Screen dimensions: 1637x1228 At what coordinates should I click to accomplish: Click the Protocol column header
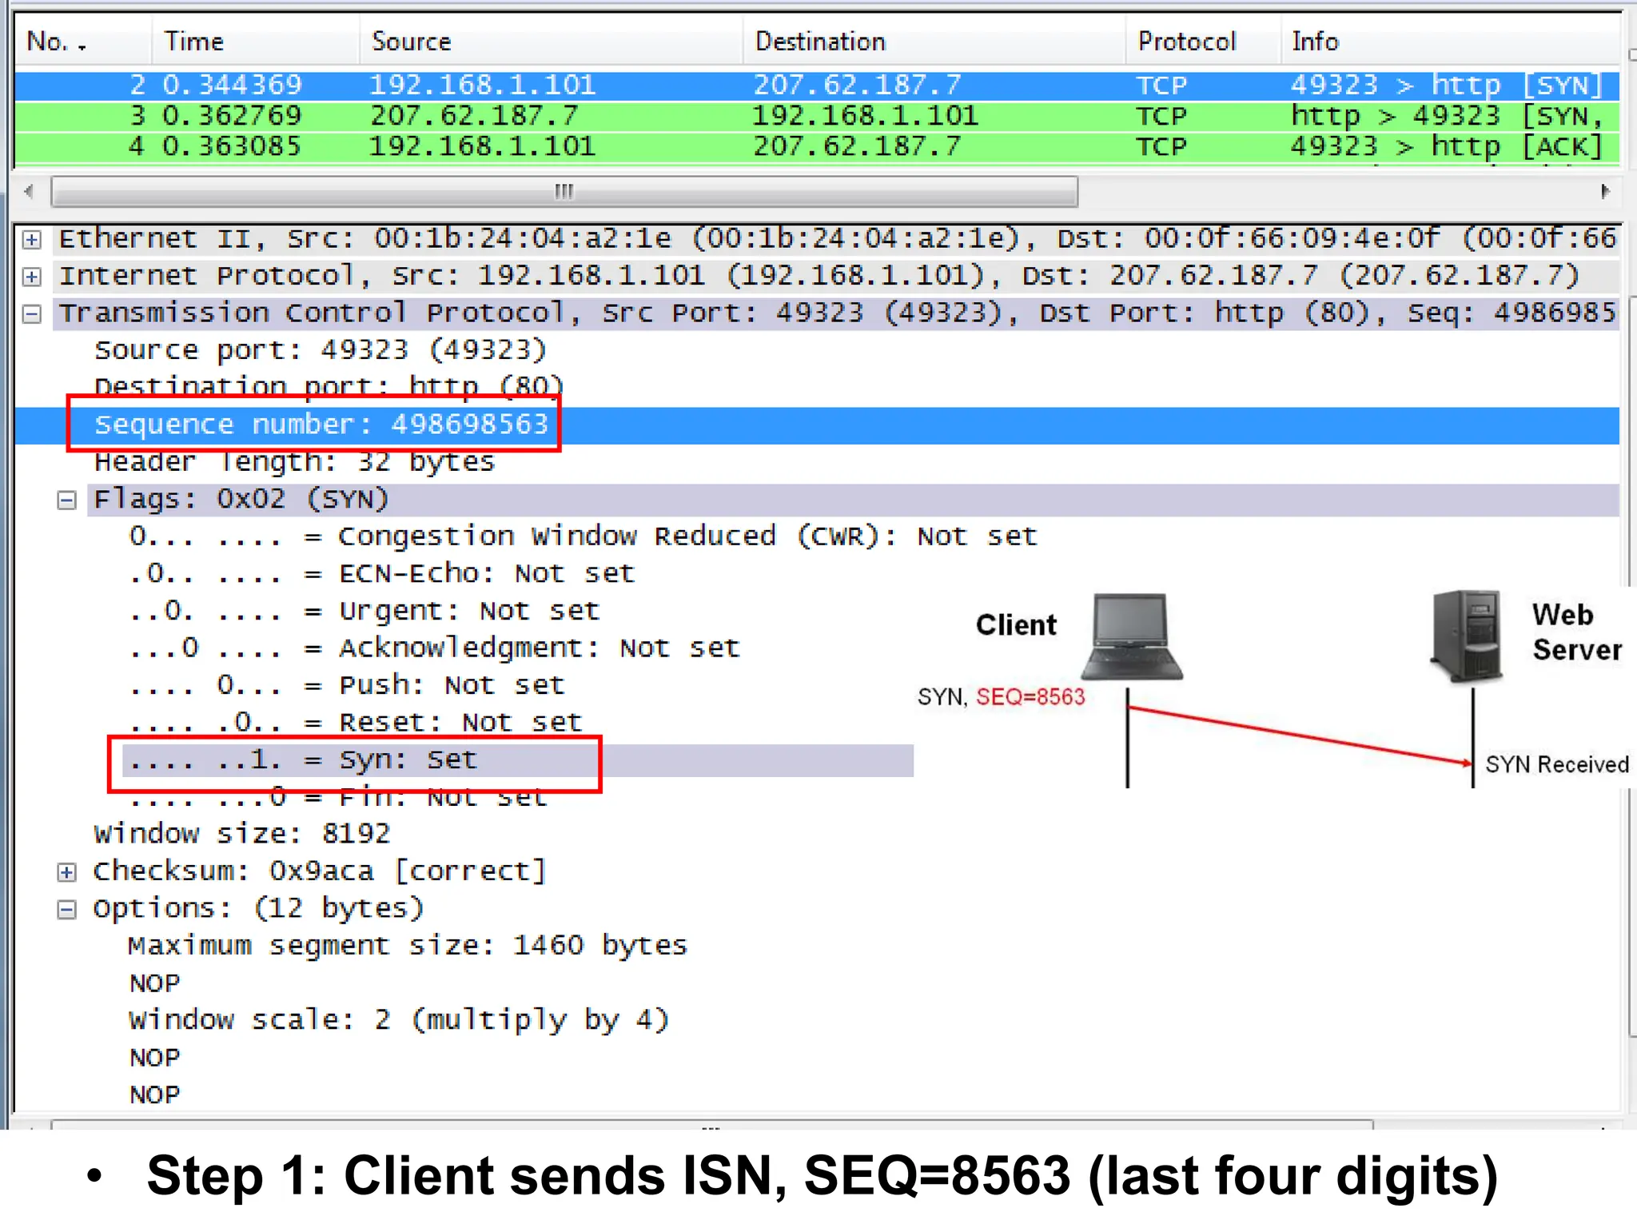point(1203,41)
